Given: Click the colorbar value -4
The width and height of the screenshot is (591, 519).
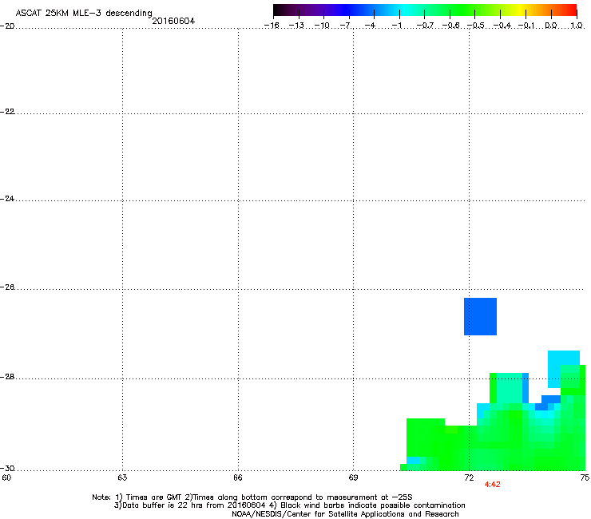Looking at the screenshot, I should 370,26.
